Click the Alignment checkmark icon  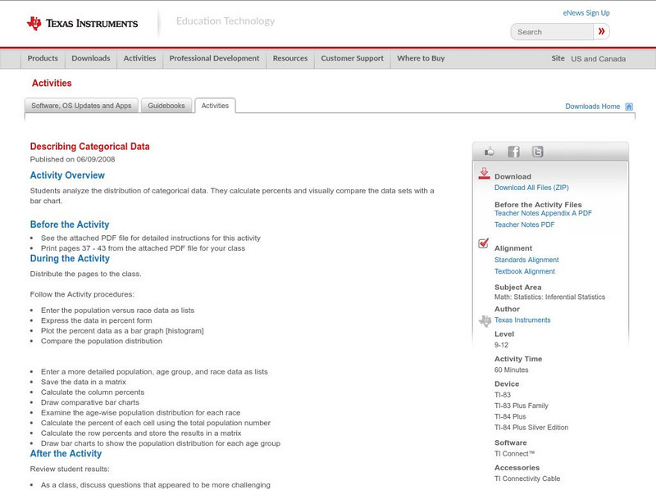tap(484, 243)
